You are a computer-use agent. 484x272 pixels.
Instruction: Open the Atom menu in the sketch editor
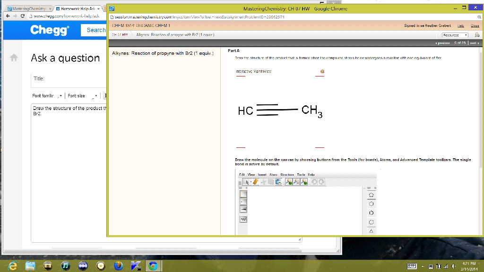coord(273,174)
